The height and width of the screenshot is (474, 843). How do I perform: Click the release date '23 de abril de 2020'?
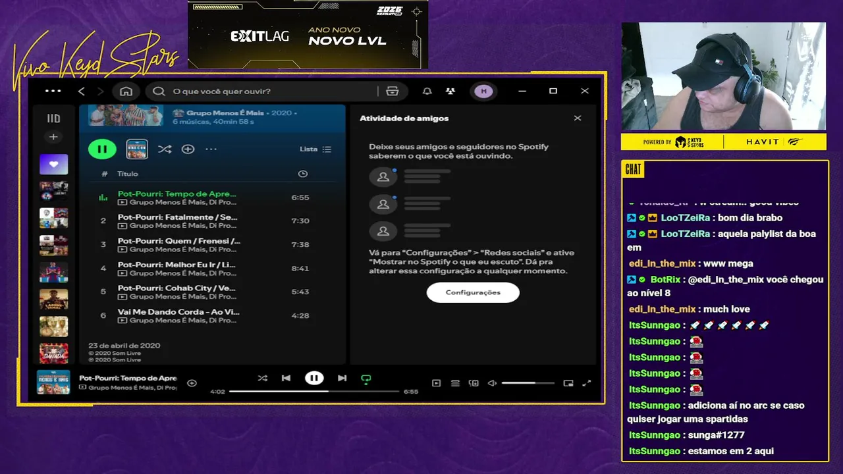click(x=124, y=346)
